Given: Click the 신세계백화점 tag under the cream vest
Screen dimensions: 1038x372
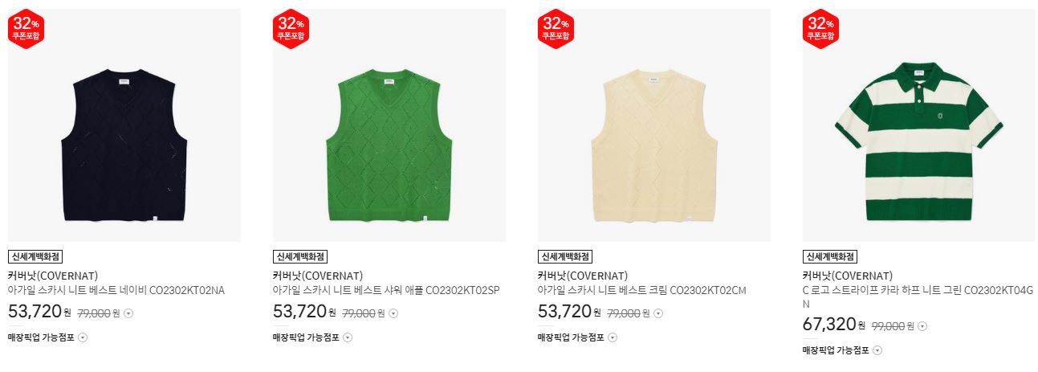Looking at the screenshot, I should 565,257.
